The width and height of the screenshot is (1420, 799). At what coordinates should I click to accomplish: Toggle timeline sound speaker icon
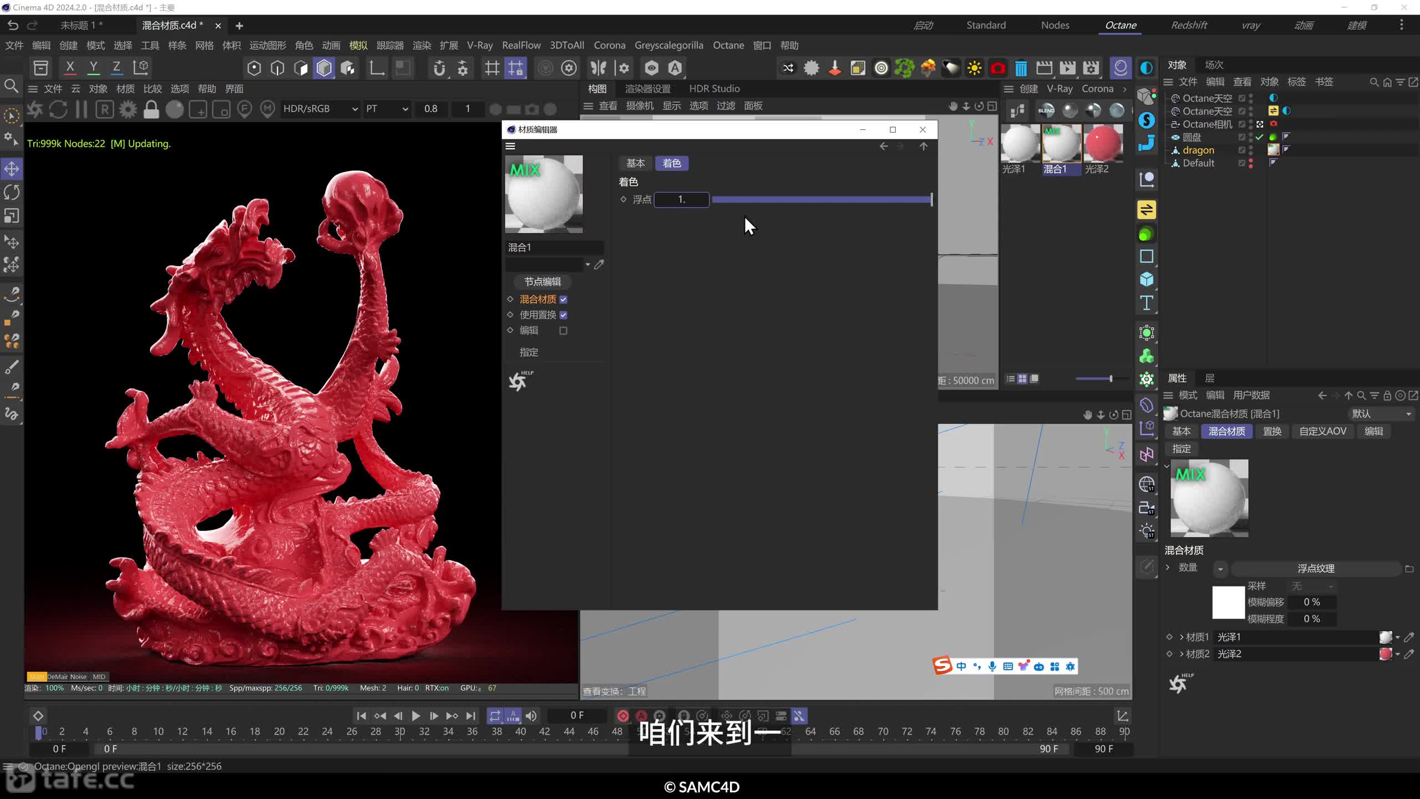[x=531, y=716]
